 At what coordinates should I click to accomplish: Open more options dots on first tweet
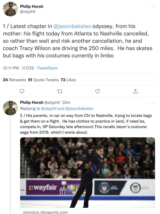pos(153,6)
